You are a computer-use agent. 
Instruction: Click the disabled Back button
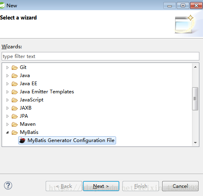coord(64,186)
